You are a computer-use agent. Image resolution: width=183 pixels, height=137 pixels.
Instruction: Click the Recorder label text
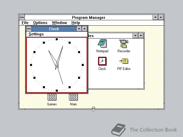click(124, 51)
